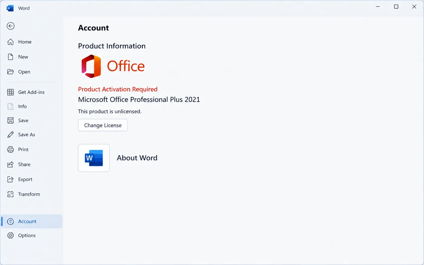This screenshot has height=265, width=424.
Task: Click the Word app icon in the title bar
Action: [10, 8]
